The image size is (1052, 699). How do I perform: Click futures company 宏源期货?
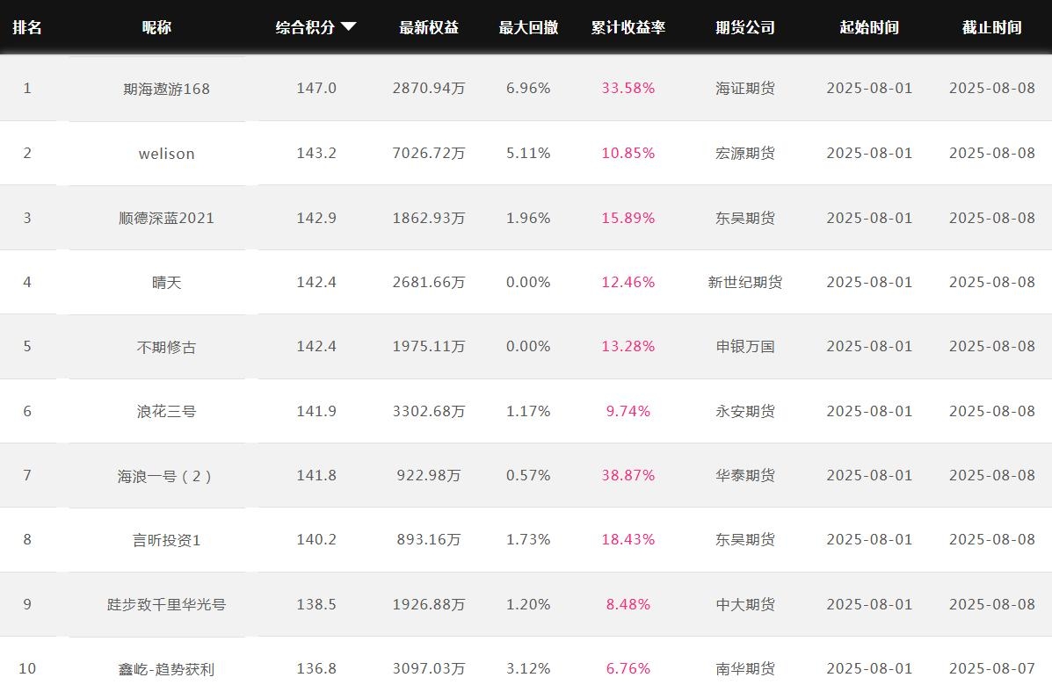coord(744,153)
